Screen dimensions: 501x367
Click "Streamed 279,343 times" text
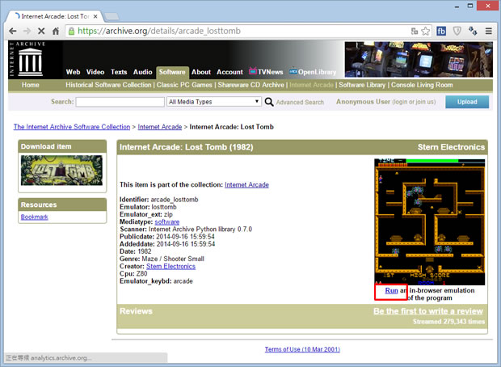pyautogui.click(x=448, y=322)
